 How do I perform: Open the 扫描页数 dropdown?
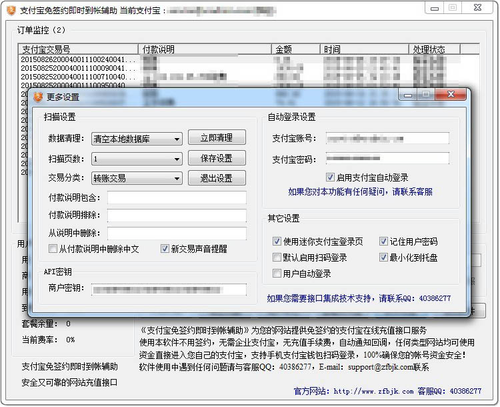137,159
